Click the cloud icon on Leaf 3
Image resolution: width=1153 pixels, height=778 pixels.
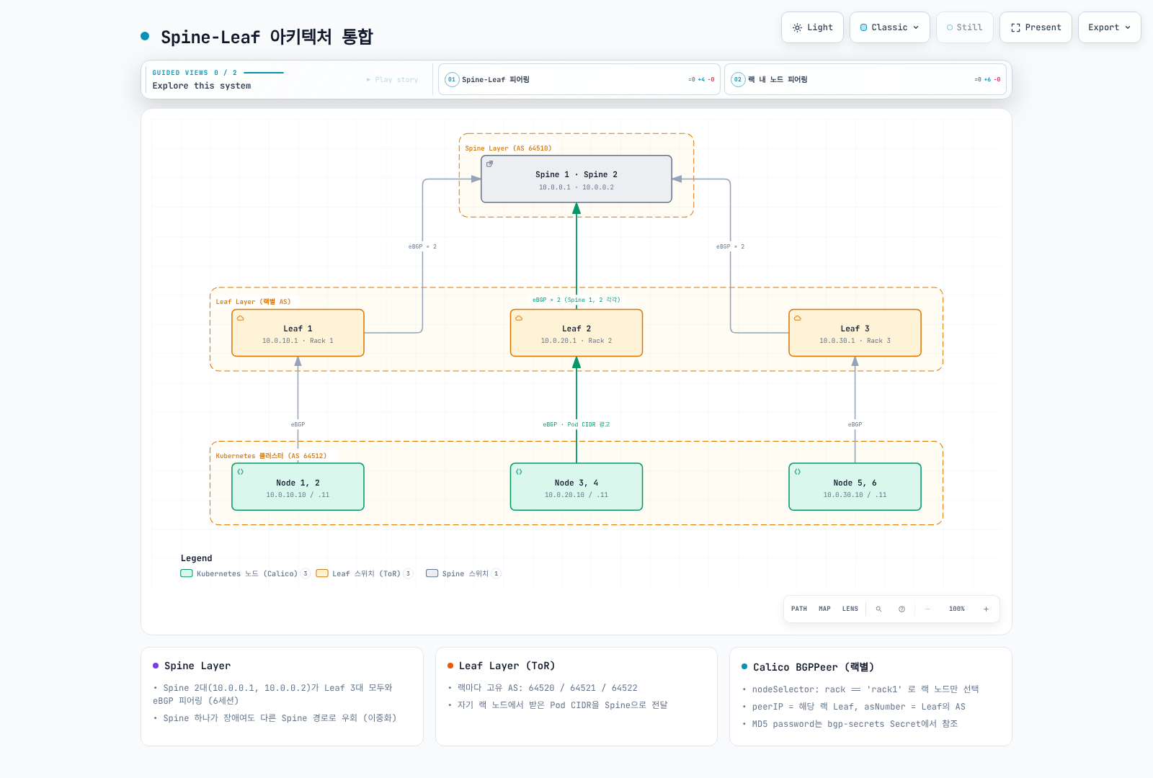(x=798, y=318)
